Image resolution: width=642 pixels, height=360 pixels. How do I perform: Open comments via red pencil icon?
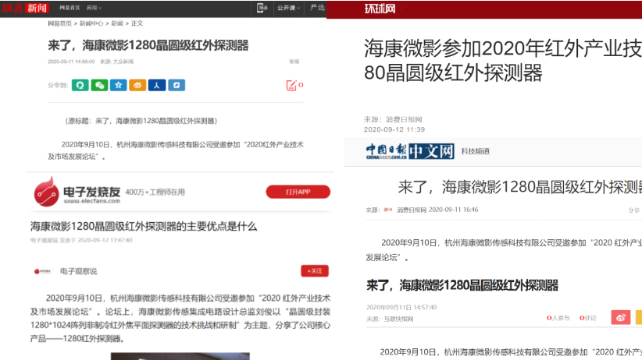click(291, 85)
